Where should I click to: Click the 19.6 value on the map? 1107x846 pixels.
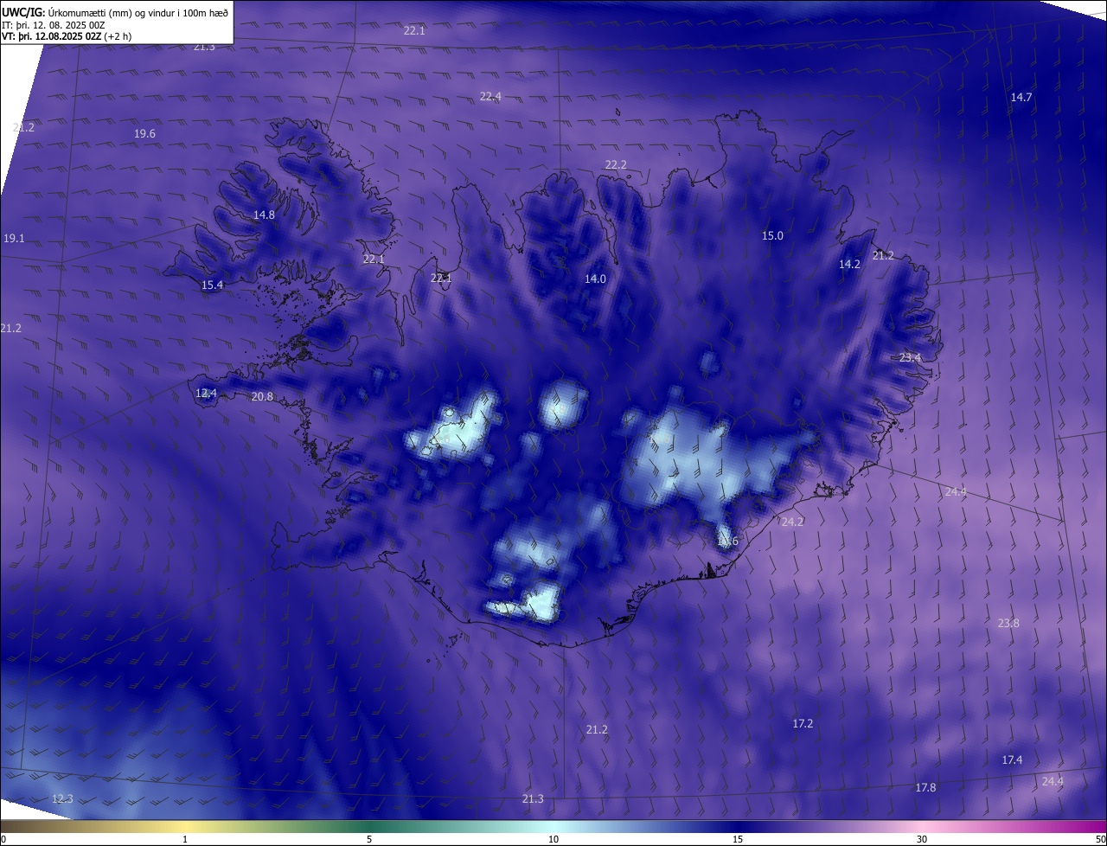pos(144,133)
